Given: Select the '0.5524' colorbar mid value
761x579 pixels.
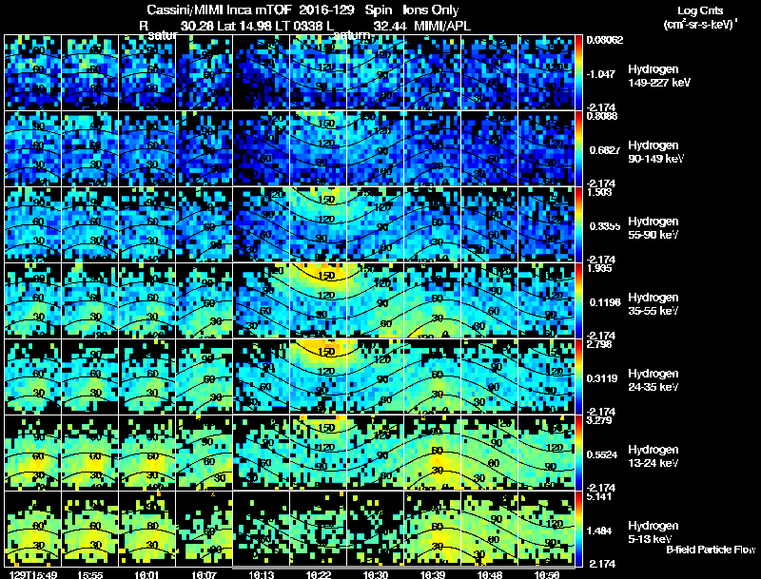Looking at the screenshot, I should coord(602,454).
